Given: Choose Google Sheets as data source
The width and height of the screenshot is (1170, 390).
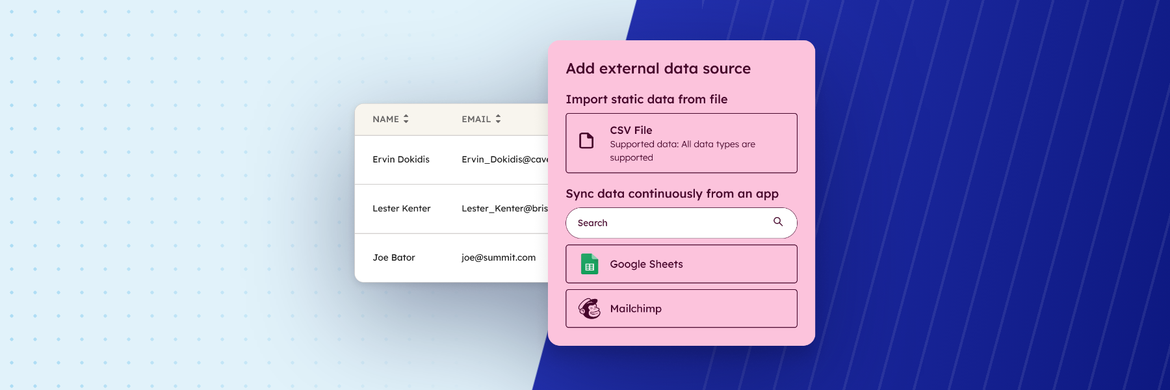Looking at the screenshot, I should point(681,264).
